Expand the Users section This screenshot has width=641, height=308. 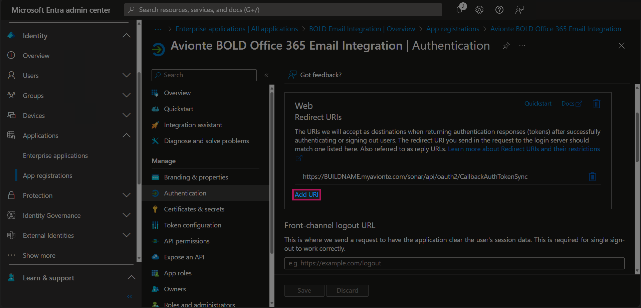127,76
